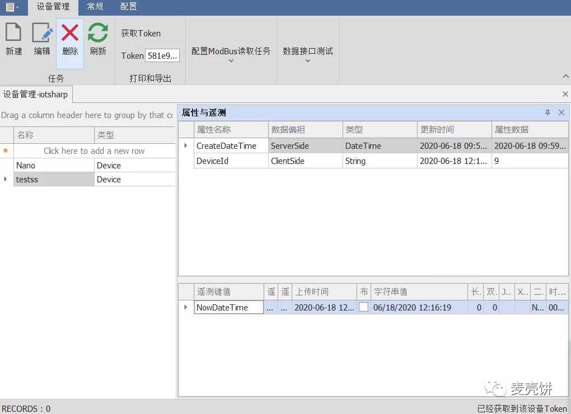
Task: Click the 遥测键值 column header
Action: click(229, 291)
